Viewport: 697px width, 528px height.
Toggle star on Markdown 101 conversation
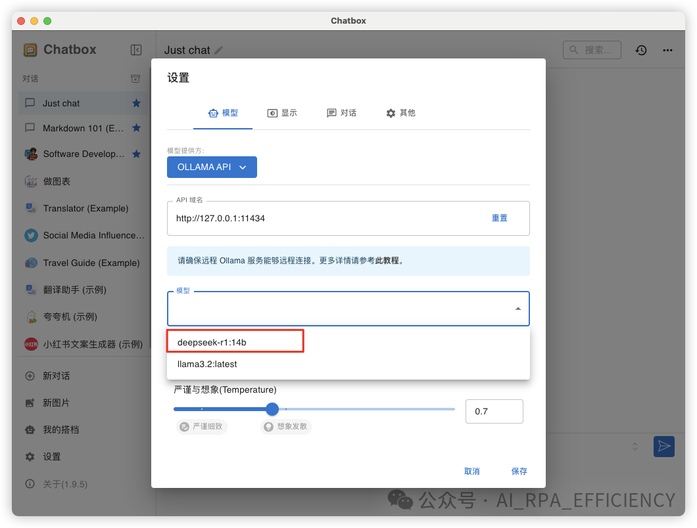137,128
